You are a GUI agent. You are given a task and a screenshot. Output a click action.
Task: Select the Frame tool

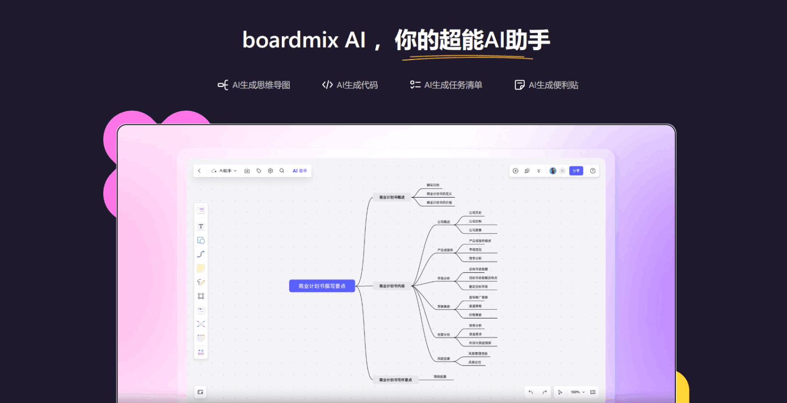tap(201, 296)
